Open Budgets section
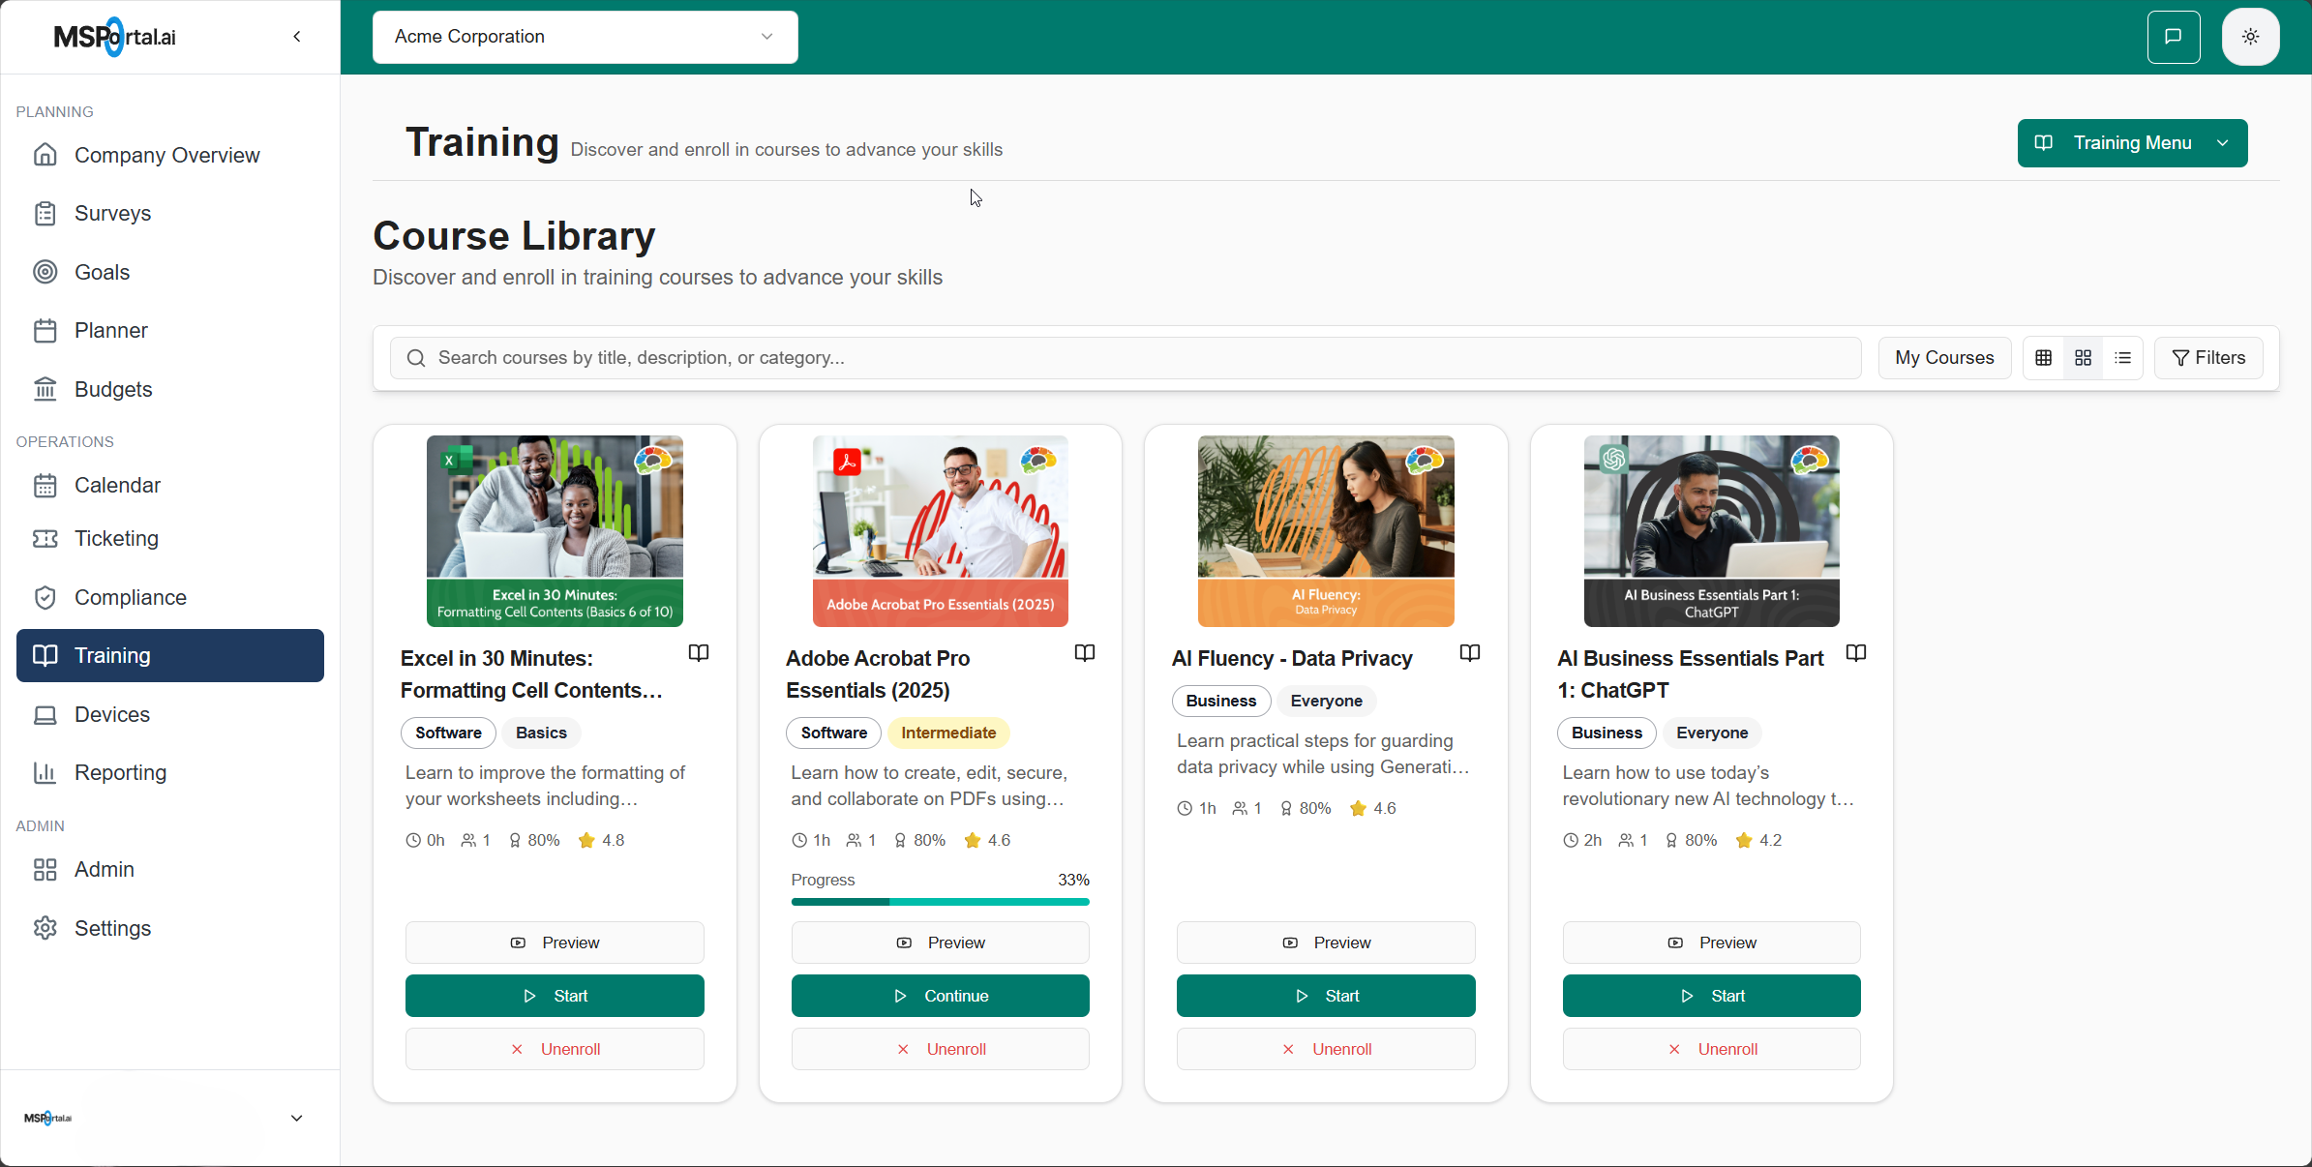Screen dimensions: 2312x1167 170,389
